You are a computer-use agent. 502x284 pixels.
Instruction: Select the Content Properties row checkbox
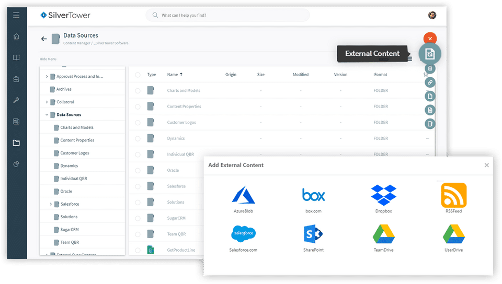138,106
